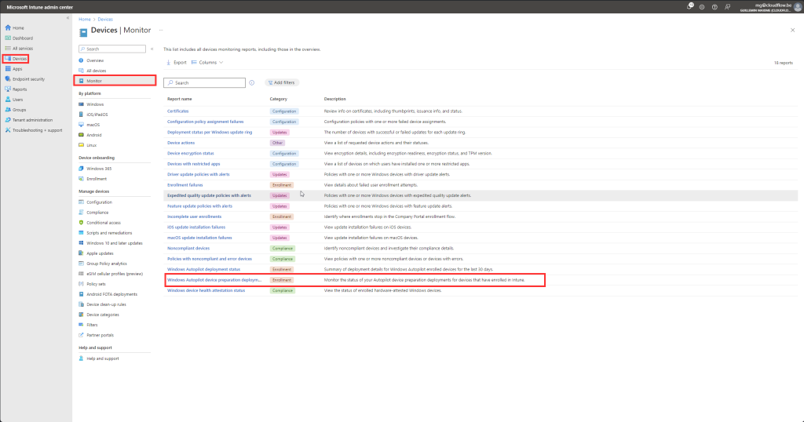Open the help question mark in the top bar
804x422 pixels.
click(x=714, y=7)
